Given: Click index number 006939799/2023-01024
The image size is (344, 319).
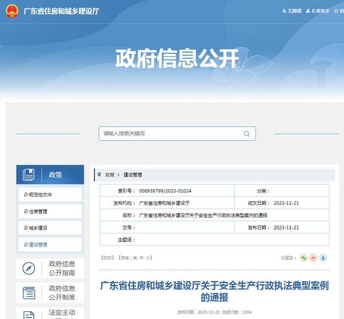Looking at the screenshot, I should pyautogui.click(x=165, y=191).
